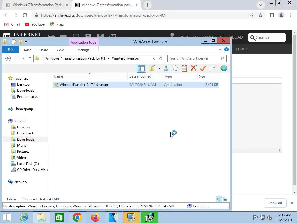Screen dimensions: 297x223
Task: Bookmark this page with the star icon
Action: pyautogui.click(x=260, y=15)
